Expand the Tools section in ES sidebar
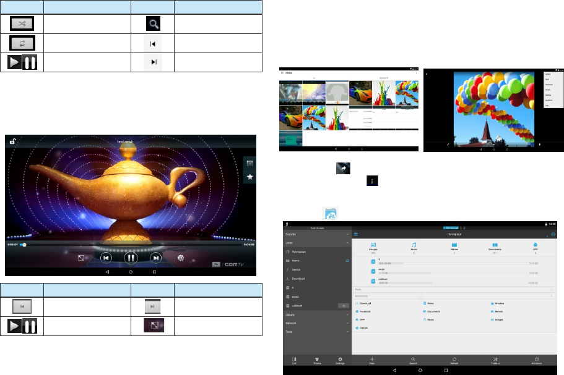Viewport: 564px width, 375px height. click(317, 332)
